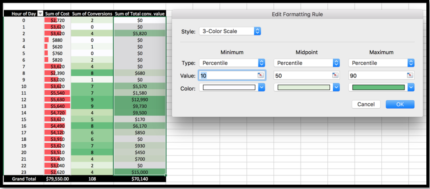
Task: Click the Hour of Day cell 0
Action: tap(24, 20)
